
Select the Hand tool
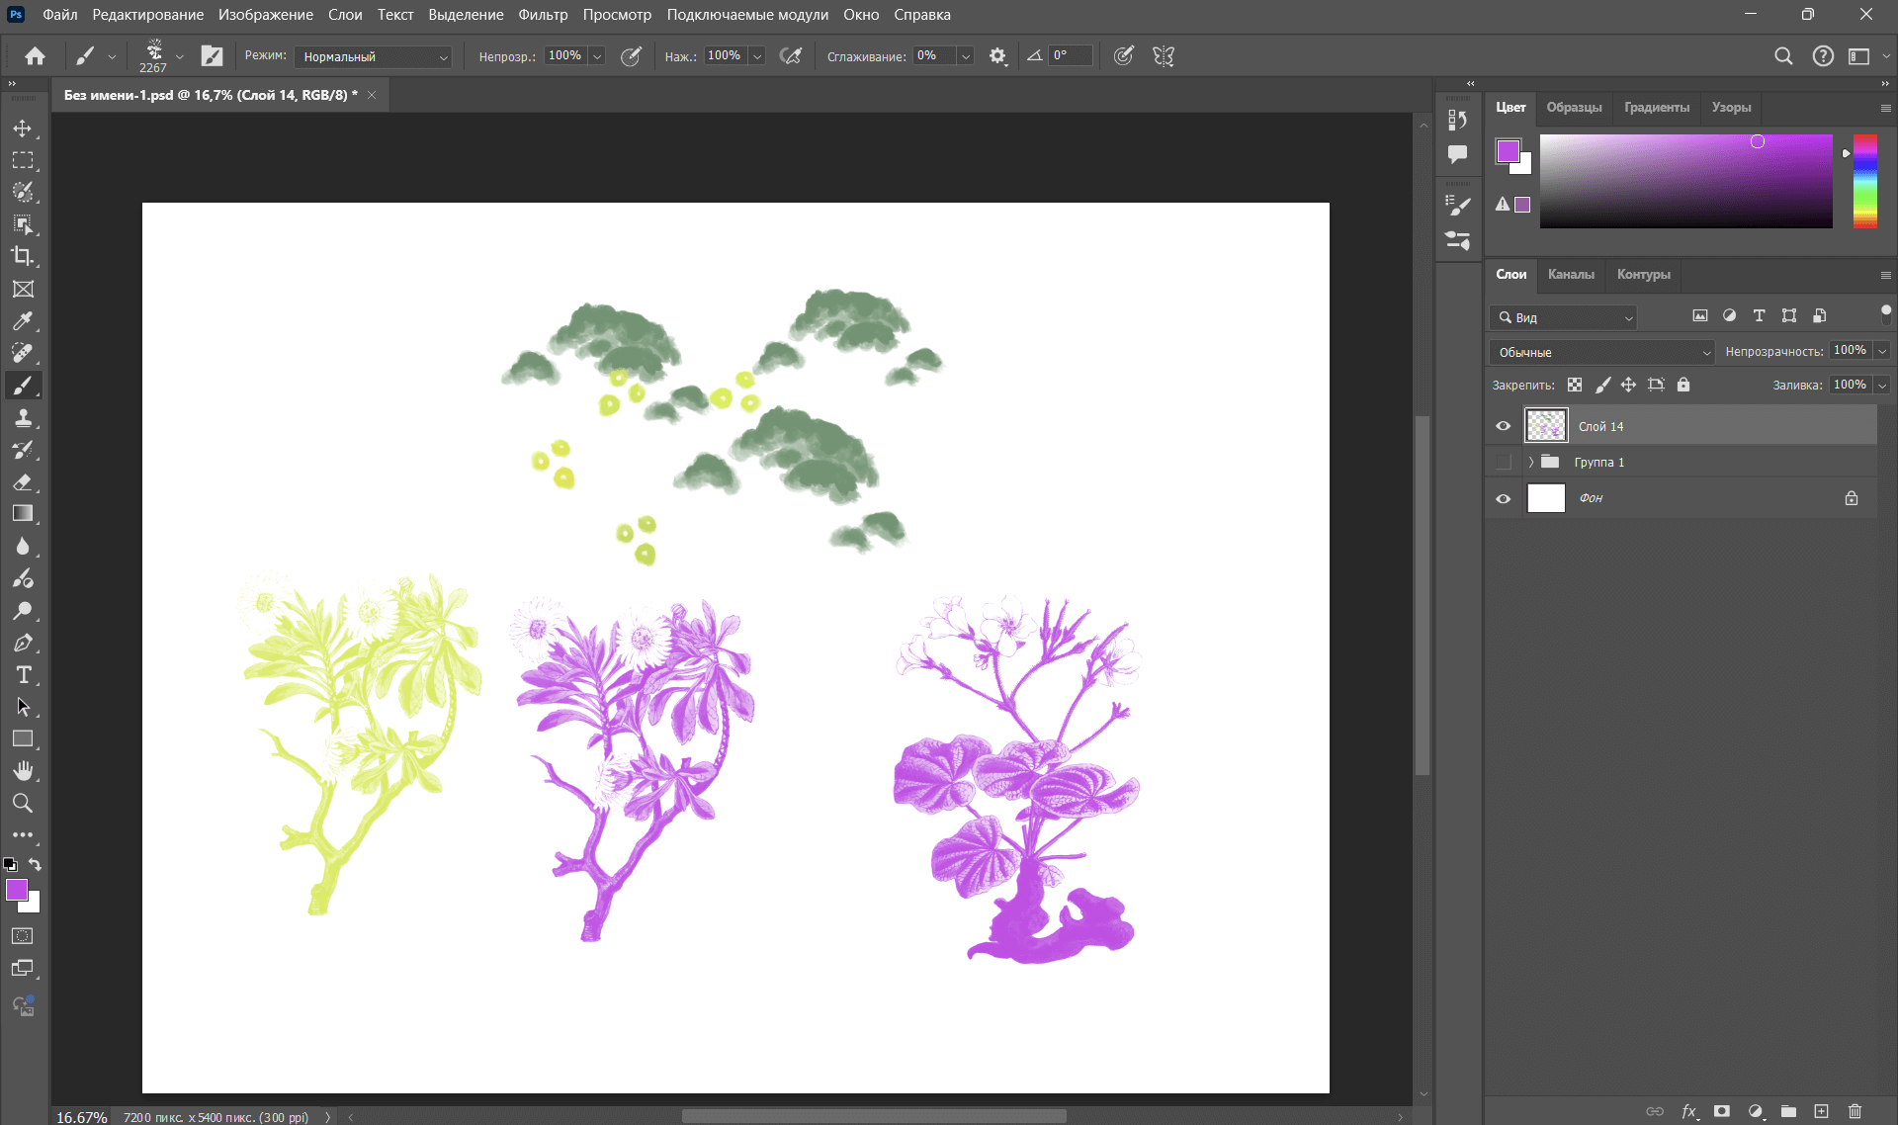pos(23,771)
